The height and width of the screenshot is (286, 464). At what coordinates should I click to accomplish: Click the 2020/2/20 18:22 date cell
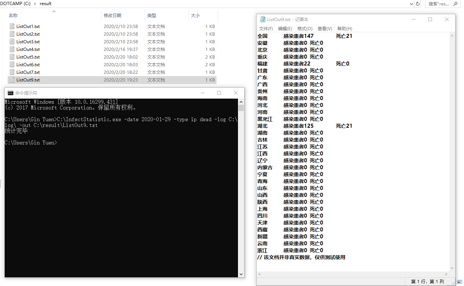coord(121,72)
